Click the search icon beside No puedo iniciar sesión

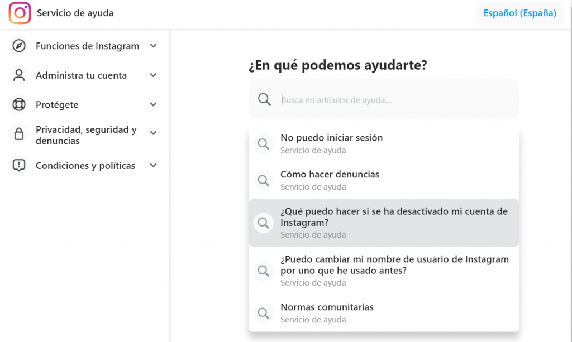pos(264,144)
